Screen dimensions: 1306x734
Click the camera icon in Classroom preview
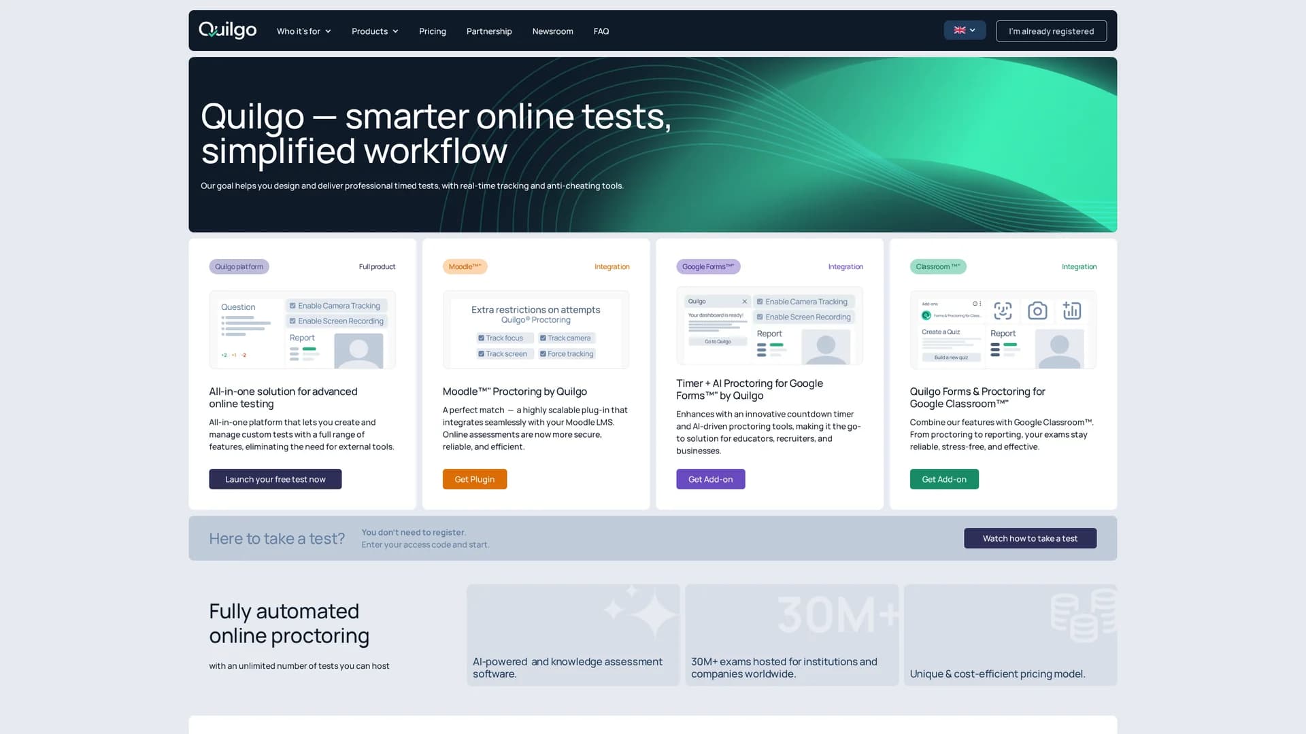(1037, 311)
